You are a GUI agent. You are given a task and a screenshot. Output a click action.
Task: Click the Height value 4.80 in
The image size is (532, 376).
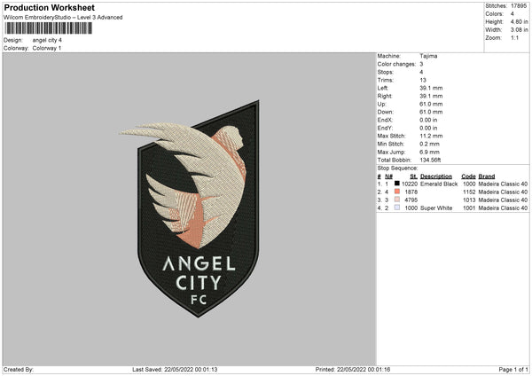(x=519, y=21)
